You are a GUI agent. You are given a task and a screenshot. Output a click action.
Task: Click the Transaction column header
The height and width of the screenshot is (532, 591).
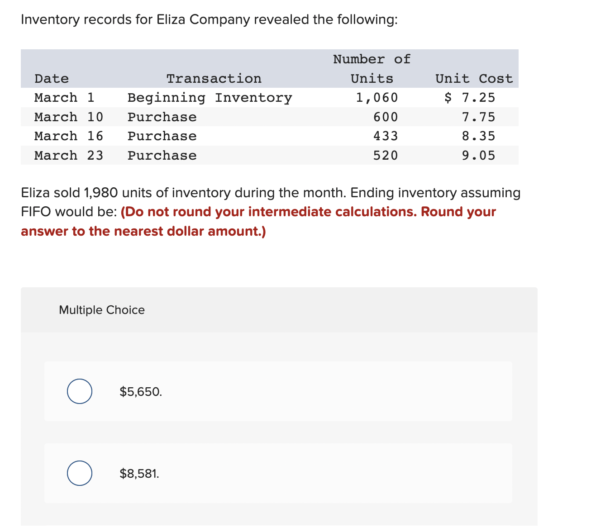[214, 78]
